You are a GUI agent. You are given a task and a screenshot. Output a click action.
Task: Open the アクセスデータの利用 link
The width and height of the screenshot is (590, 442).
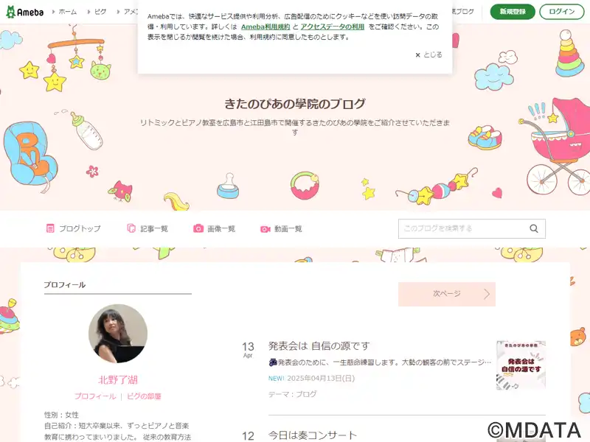point(333,27)
